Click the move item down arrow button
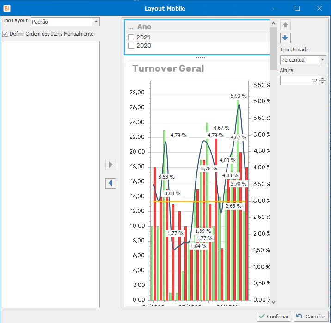Screen dimensions: 331x323 pyautogui.click(x=285, y=38)
